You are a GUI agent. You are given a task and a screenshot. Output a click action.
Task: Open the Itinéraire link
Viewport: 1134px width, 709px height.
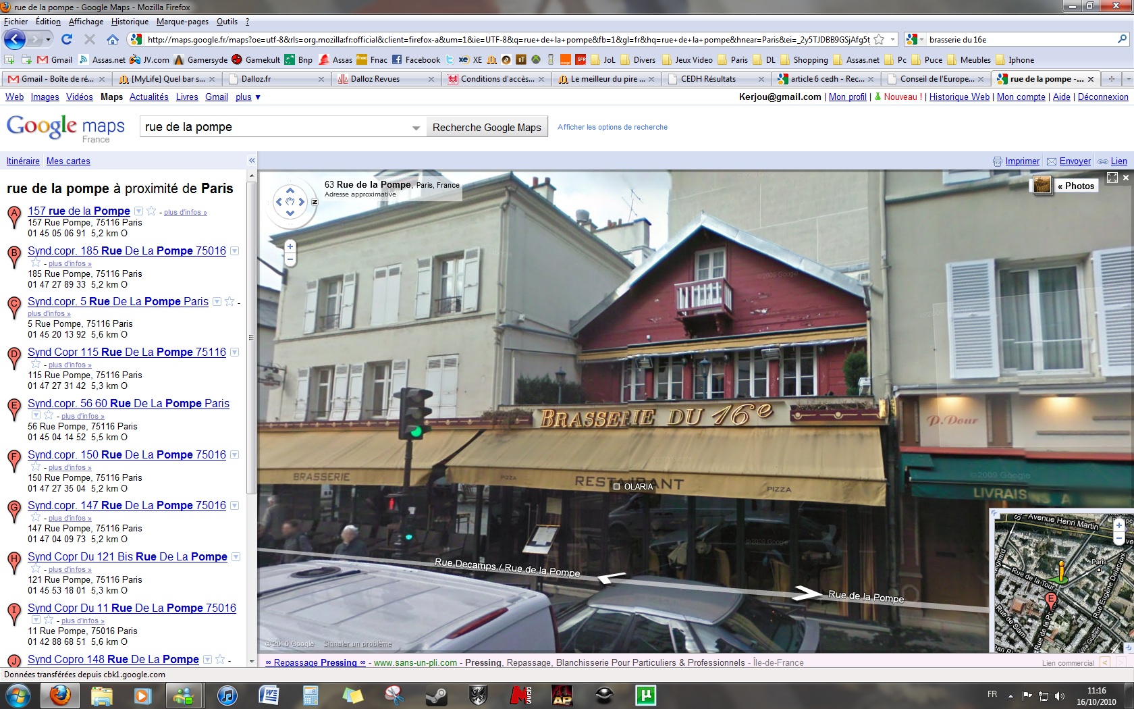(23, 161)
